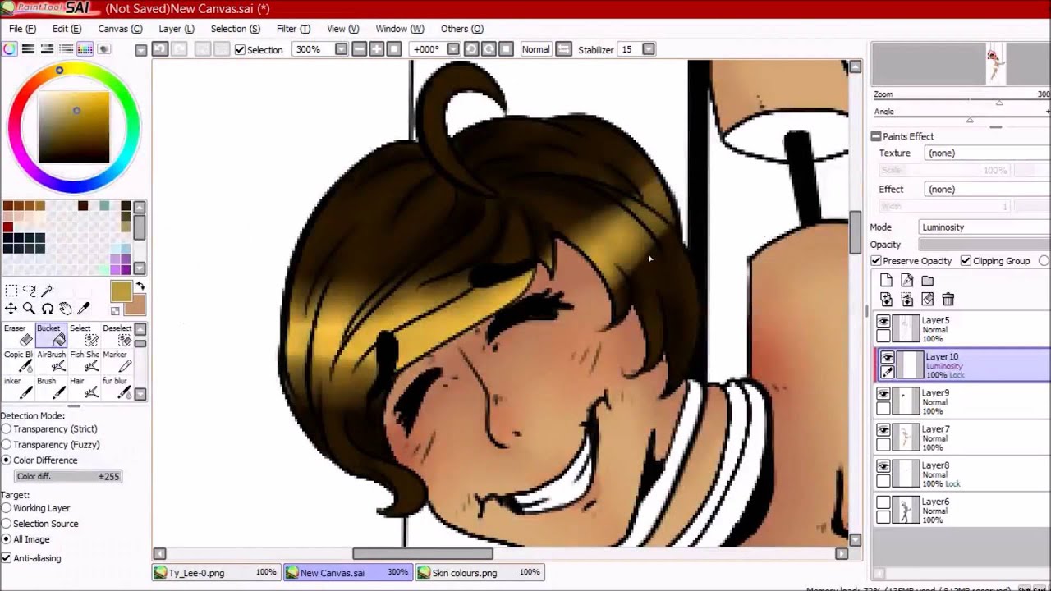Choose the fur blur tool
The width and height of the screenshot is (1051, 591).
[x=116, y=387]
